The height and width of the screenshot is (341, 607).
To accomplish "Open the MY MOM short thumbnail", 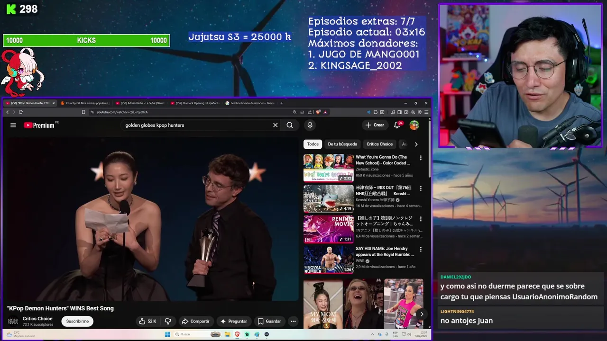I will coord(323,304).
